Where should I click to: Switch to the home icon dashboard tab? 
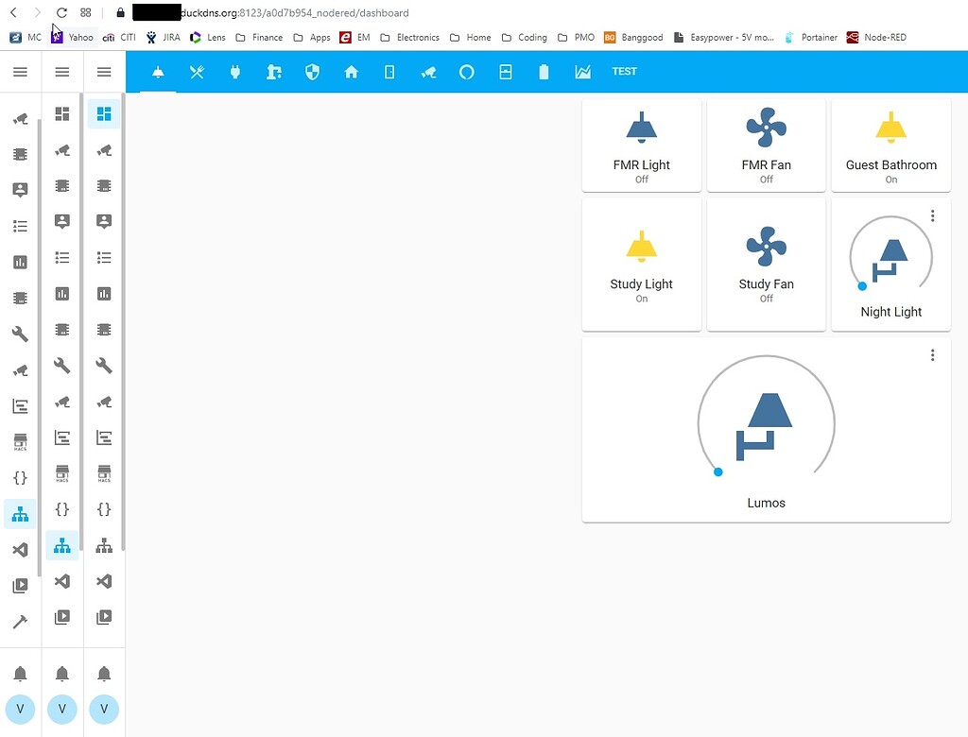click(x=351, y=71)
